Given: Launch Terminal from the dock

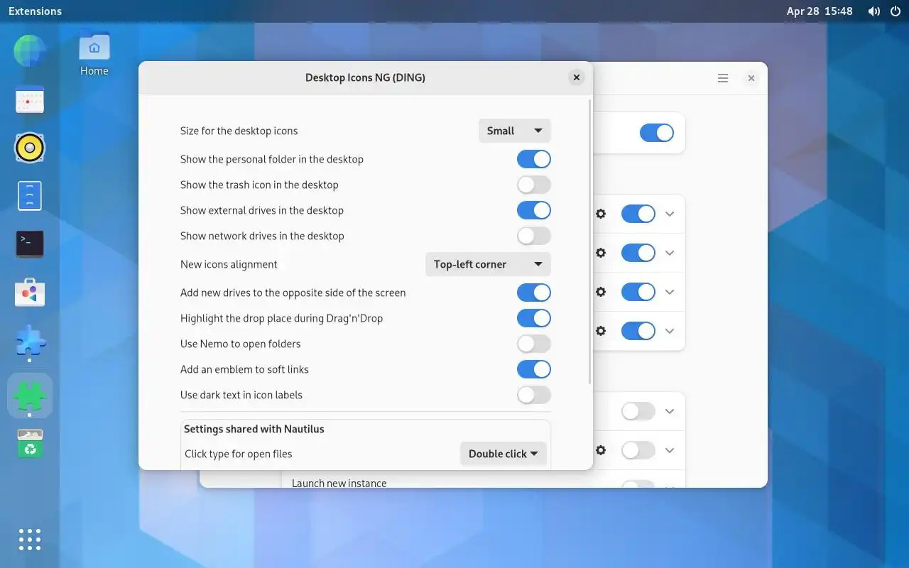Looking at the screenshot, I should tap(30, 244).
